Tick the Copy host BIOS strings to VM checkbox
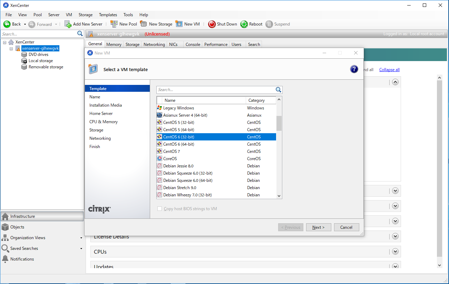 pos(159,209)
